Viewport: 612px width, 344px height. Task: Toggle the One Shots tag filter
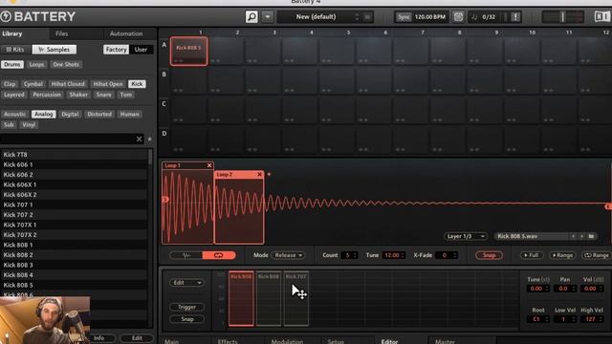tap(66, 64)
